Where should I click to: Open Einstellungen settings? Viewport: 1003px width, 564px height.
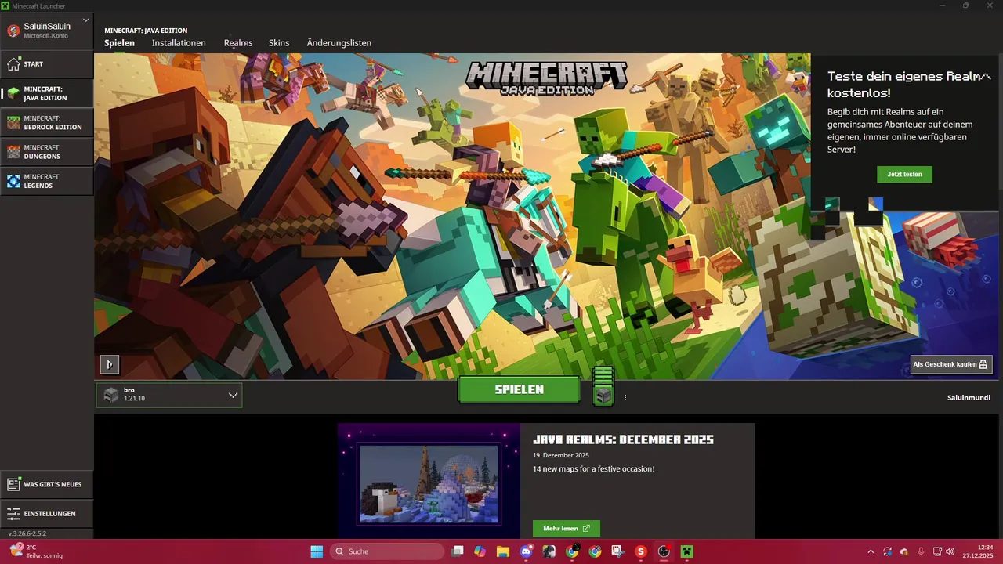pos(47,513)
